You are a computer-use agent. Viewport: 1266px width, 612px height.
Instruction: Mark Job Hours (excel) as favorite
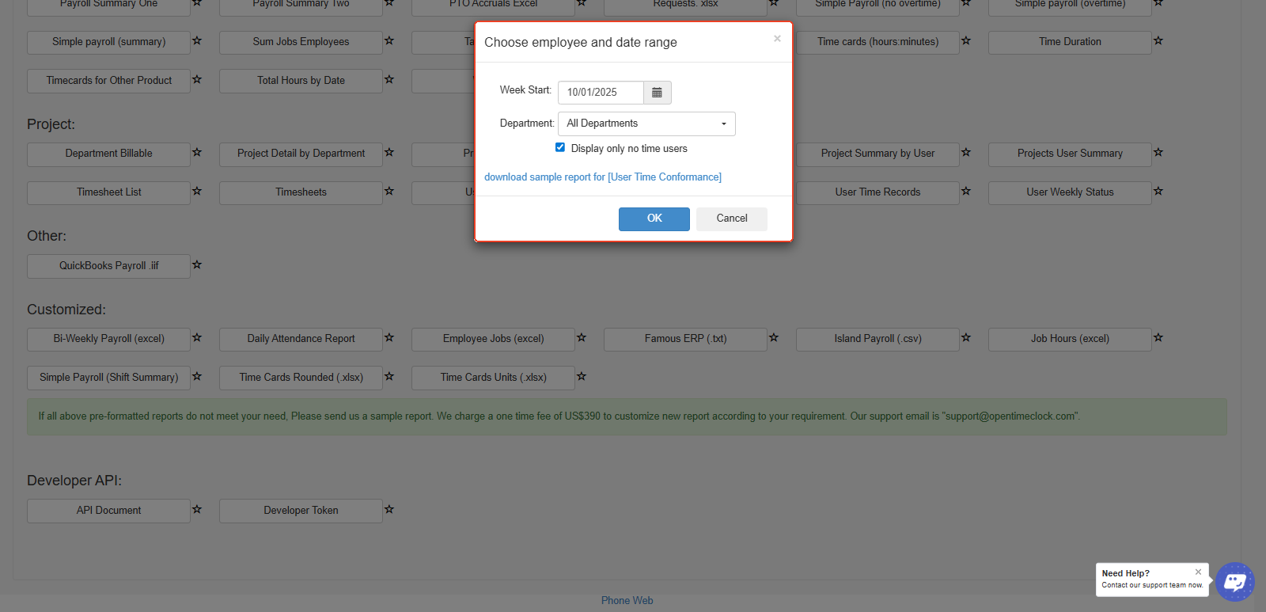coord(1158,338)
